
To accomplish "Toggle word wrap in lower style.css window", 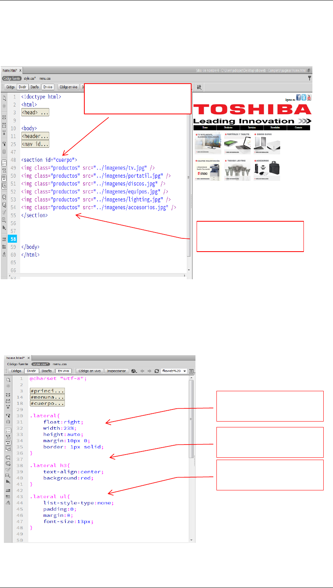I will pos(8,443).
